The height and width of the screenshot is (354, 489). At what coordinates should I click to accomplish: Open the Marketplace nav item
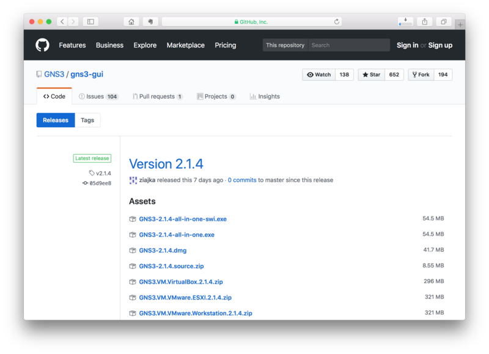pyautogui.click(x=186, y=45)
